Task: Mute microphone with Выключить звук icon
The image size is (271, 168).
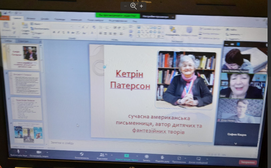Action: [x=18, y=152]
